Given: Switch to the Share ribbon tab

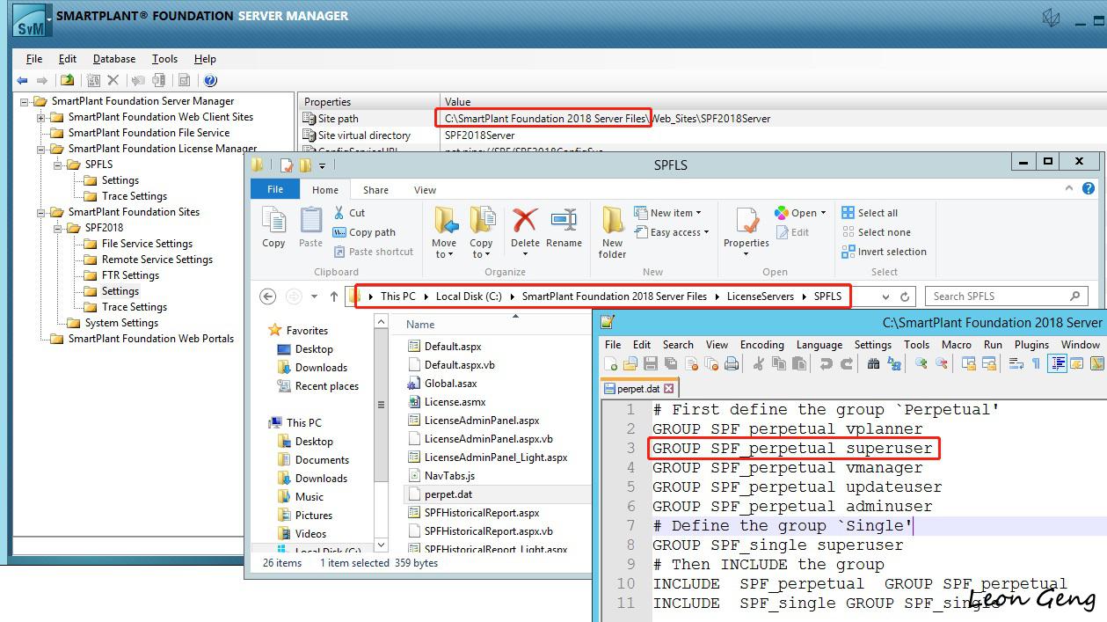Looking at the screenshot, I should pyautogui.click(x=375, y=190).
